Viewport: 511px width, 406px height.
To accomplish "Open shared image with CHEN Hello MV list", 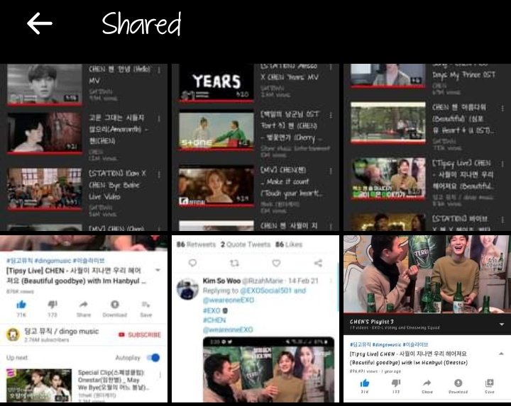I will [84, 147].
